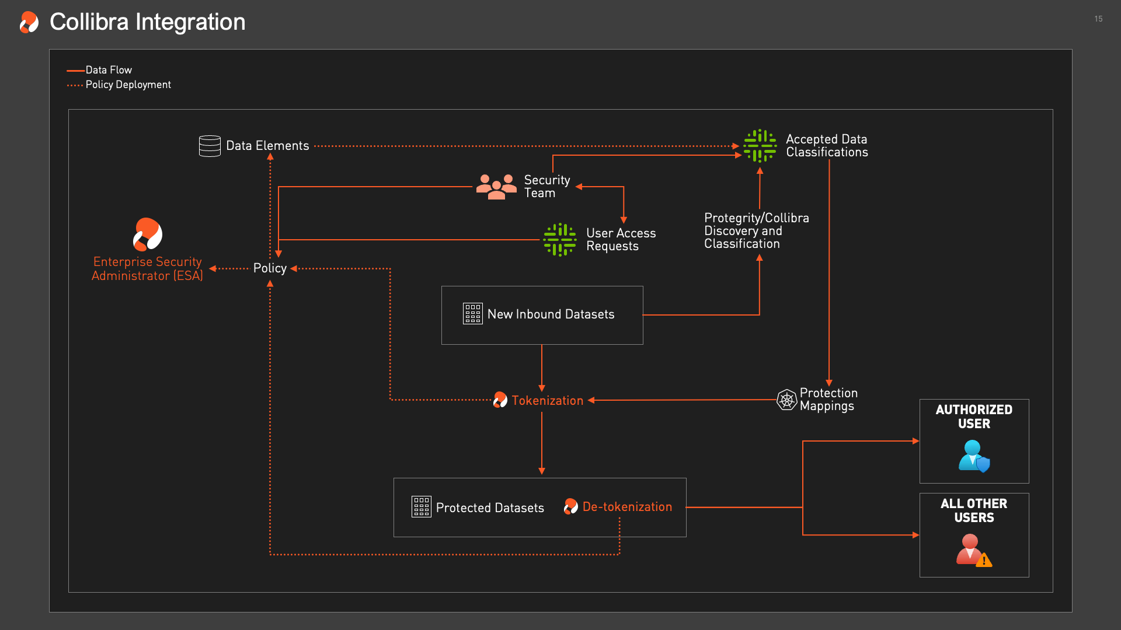The height and width of the screenshot is (630, 1121).
Task: Select the Enterprise Security Administrator (ESA) text
Action: pyautogui.click(x=148, y=269)
